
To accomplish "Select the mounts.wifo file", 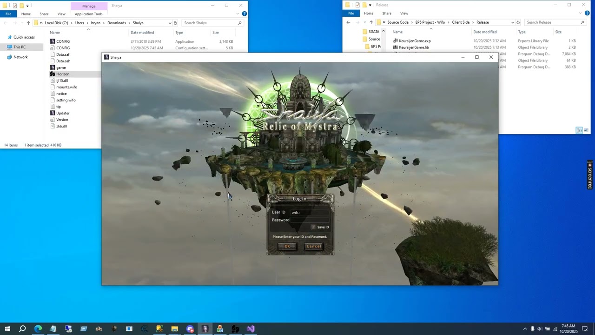I will point(66,87).
